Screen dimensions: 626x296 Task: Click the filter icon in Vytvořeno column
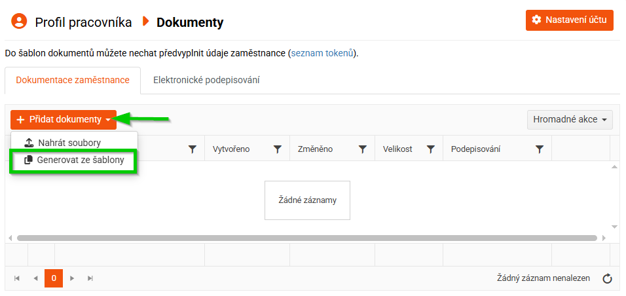(278, 149)
